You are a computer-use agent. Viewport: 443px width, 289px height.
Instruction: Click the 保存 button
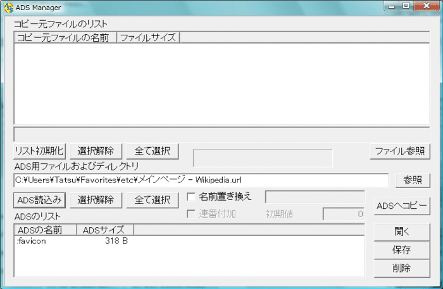tap(402, 250)
